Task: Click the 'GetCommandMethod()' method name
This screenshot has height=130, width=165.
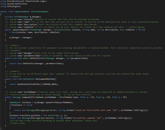Action: (46, 79)
